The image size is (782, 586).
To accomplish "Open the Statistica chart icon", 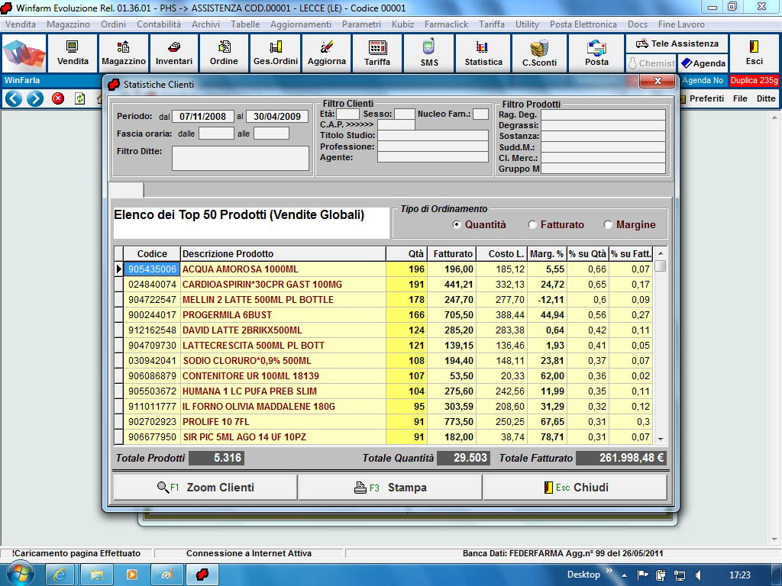I will (x=483, y=53).
